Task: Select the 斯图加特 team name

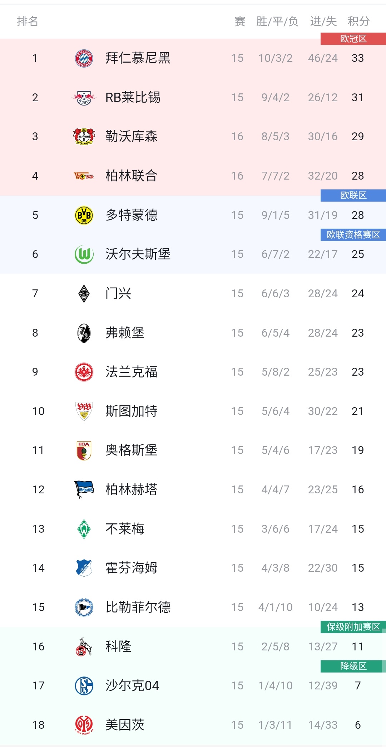Action: (x=132, y=411)
